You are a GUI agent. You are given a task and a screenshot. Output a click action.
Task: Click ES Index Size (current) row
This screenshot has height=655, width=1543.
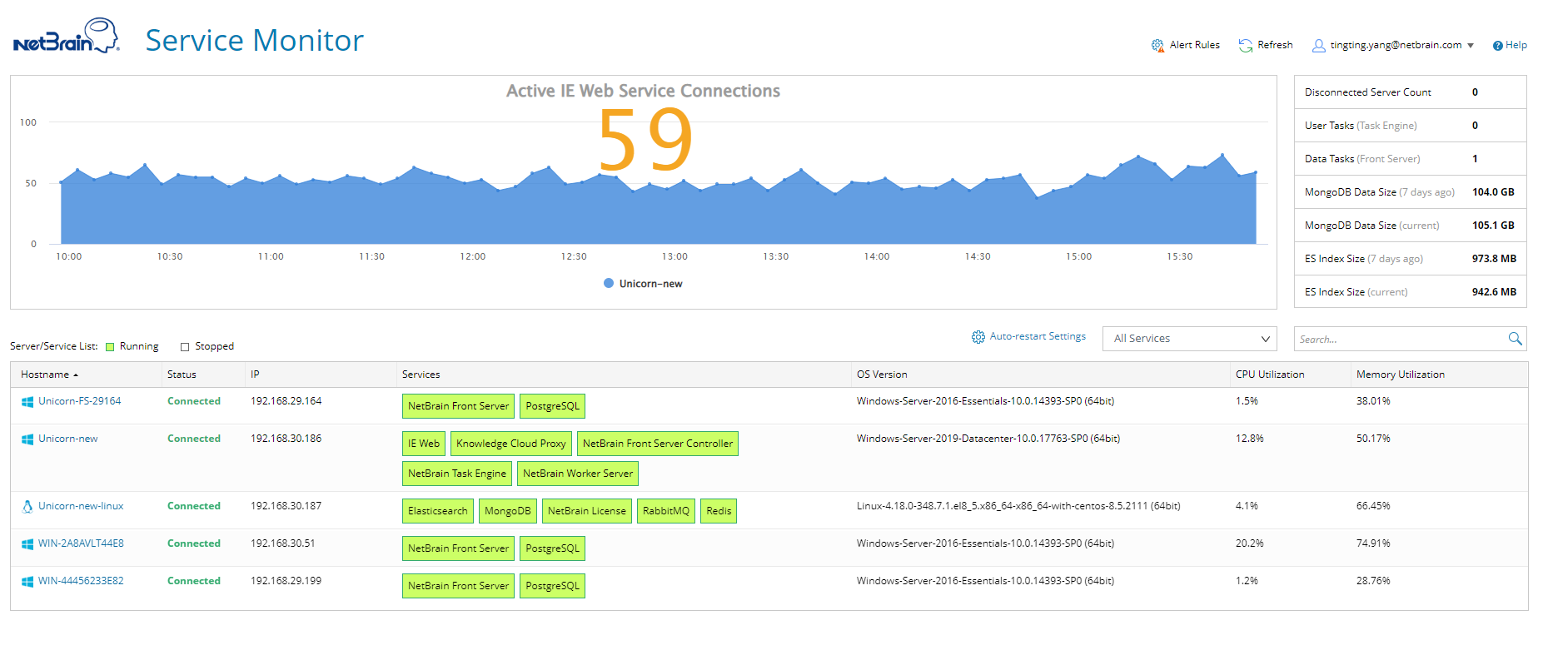coord(1411,292)
